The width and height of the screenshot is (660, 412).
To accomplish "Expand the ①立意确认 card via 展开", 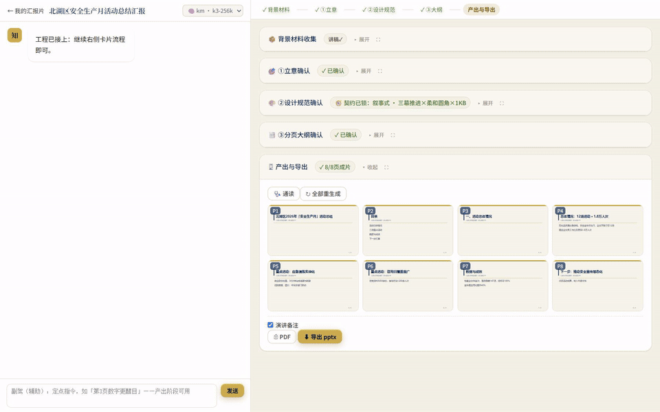I will tap(365, 71).
